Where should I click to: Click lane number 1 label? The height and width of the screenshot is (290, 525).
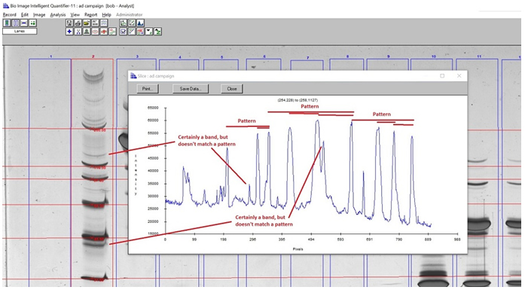point(51,56)
